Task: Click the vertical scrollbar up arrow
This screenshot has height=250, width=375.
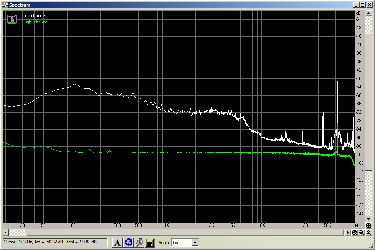Action: point(369,13)
